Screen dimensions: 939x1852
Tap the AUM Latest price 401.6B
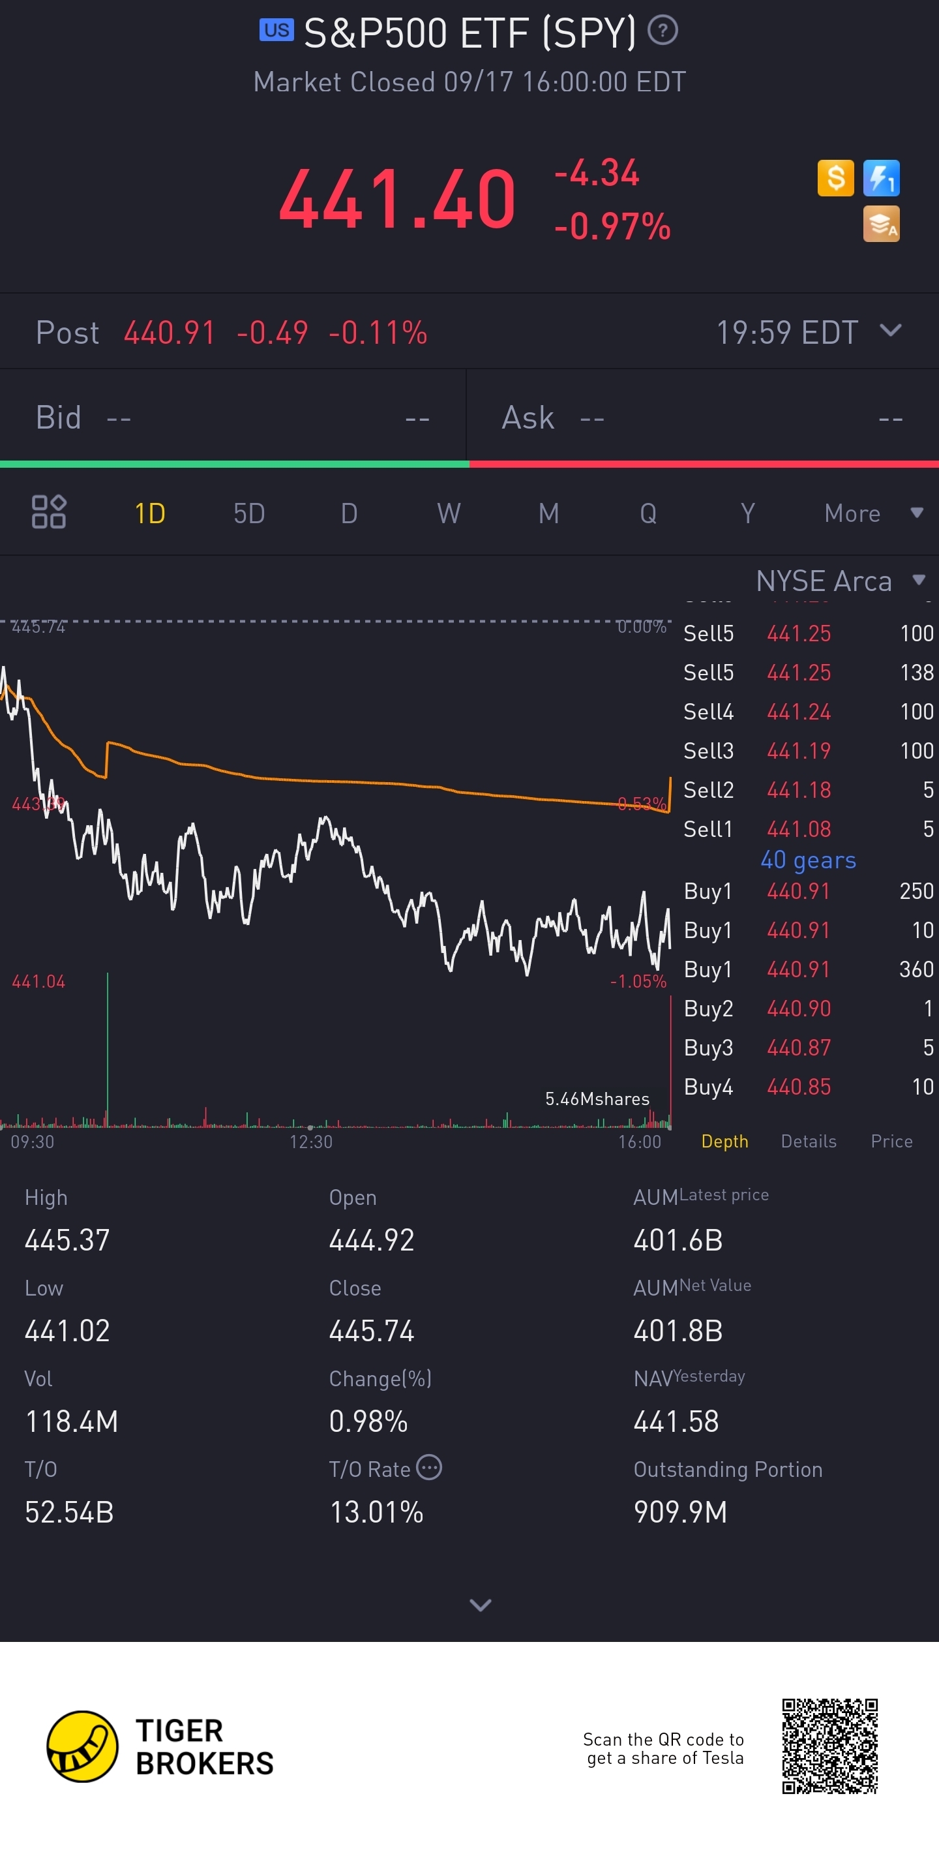[x=678, y=1240]
